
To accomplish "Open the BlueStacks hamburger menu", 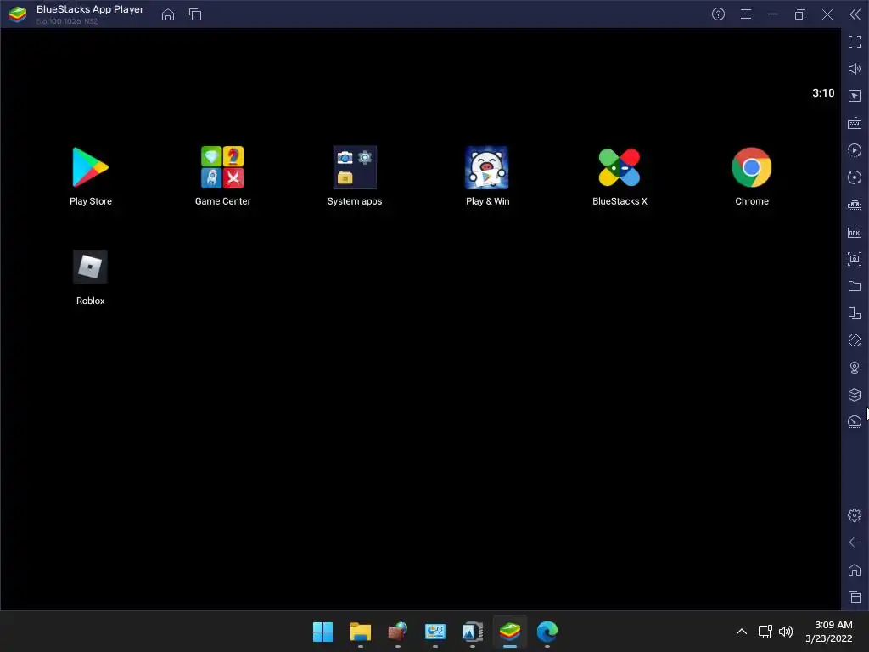I will point(746,14).
